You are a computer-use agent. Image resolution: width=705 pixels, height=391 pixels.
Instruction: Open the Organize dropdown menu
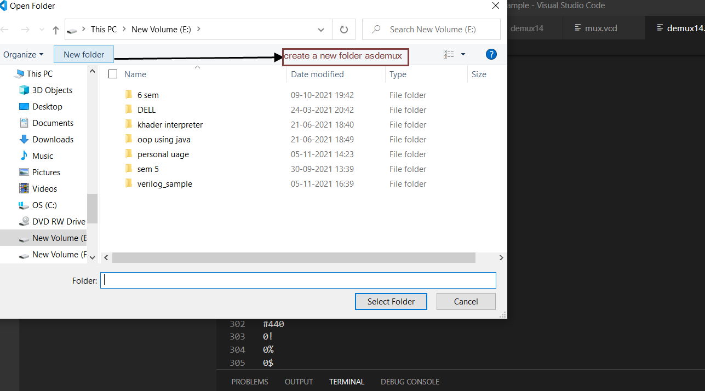[24, 55]
